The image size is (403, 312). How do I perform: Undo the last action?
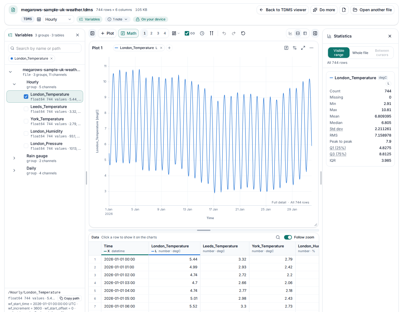pos(224,33)
